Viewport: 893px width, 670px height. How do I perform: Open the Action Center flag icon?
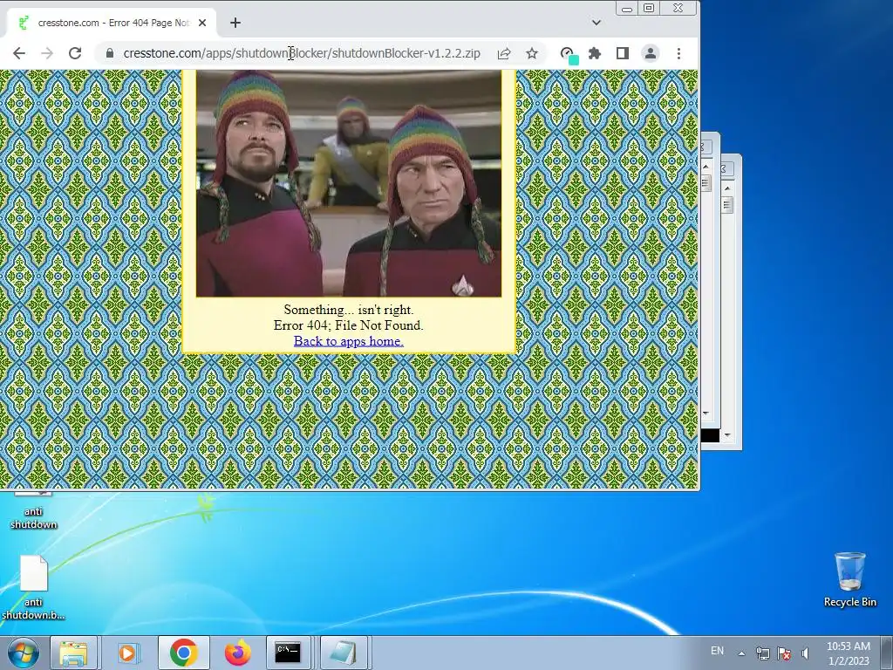pyautogui.click(x=784, y=653)
